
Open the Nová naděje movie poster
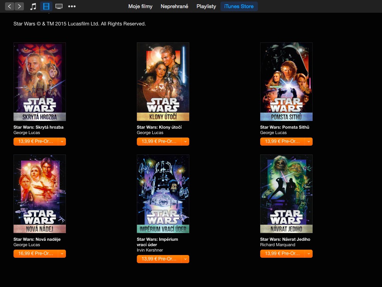click(40, 194)
